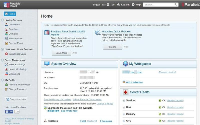Click the Extensions puzzle icon
This screenshot has height=125, width=200.
click(7, 74)
